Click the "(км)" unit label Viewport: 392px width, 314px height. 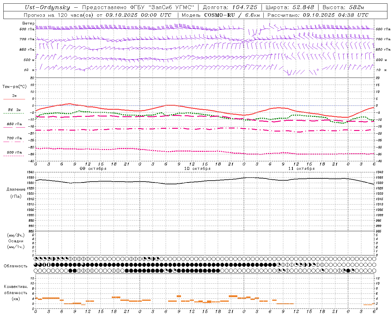click(16, 299)
